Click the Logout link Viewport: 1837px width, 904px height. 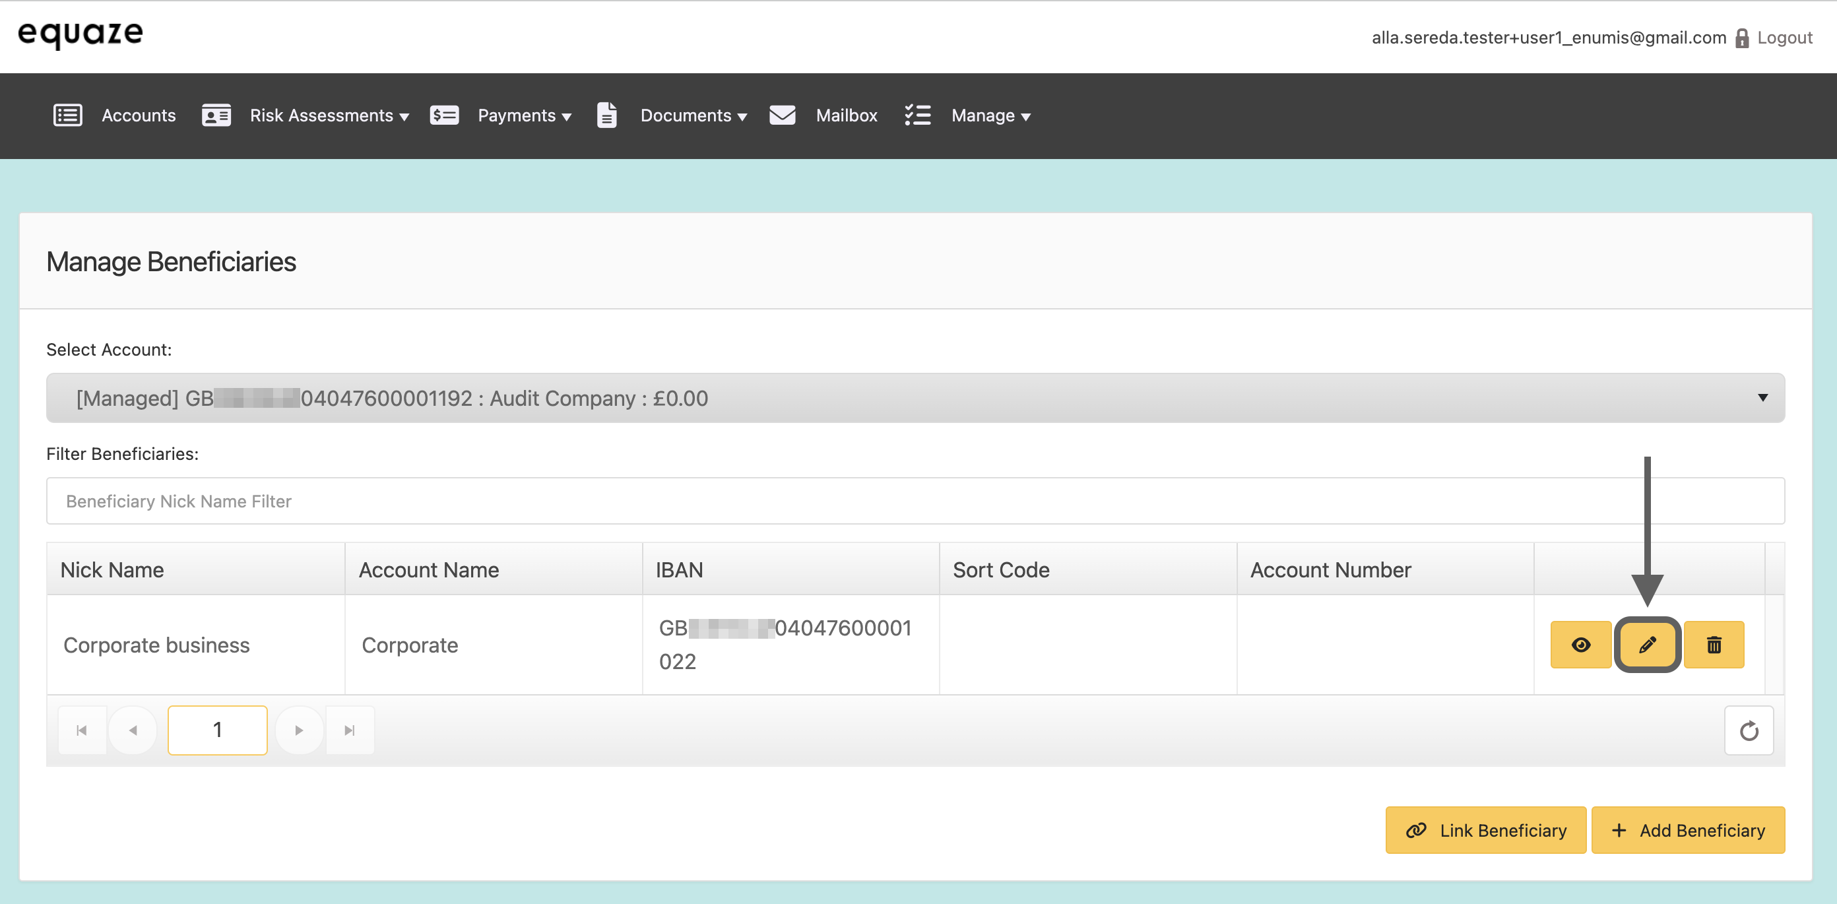1784,38
